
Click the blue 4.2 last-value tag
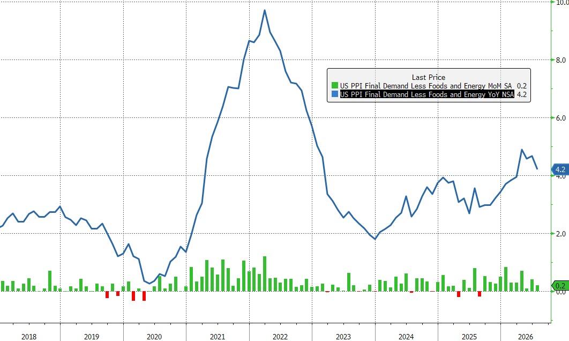(559, 169)
